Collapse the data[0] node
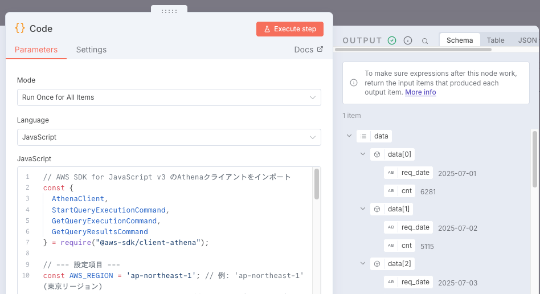Image resolution: width=540 pixels, height=294 pixels. (363, 154)
